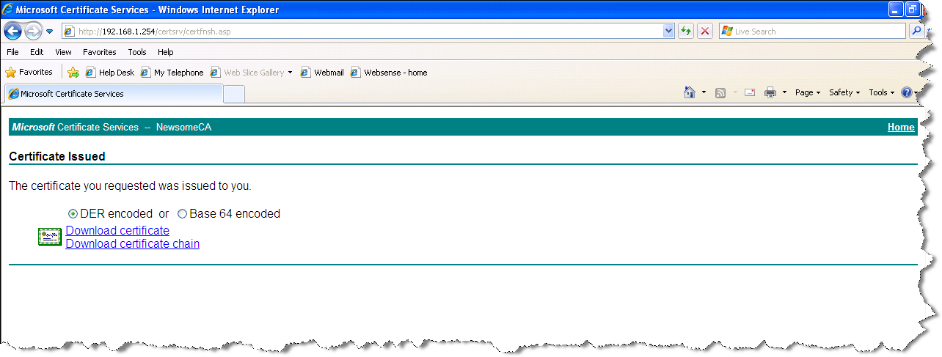Click the blue Help question mark icon
Image resolution: width=942 pixels, height=357 pixels.
coord(907,92)
